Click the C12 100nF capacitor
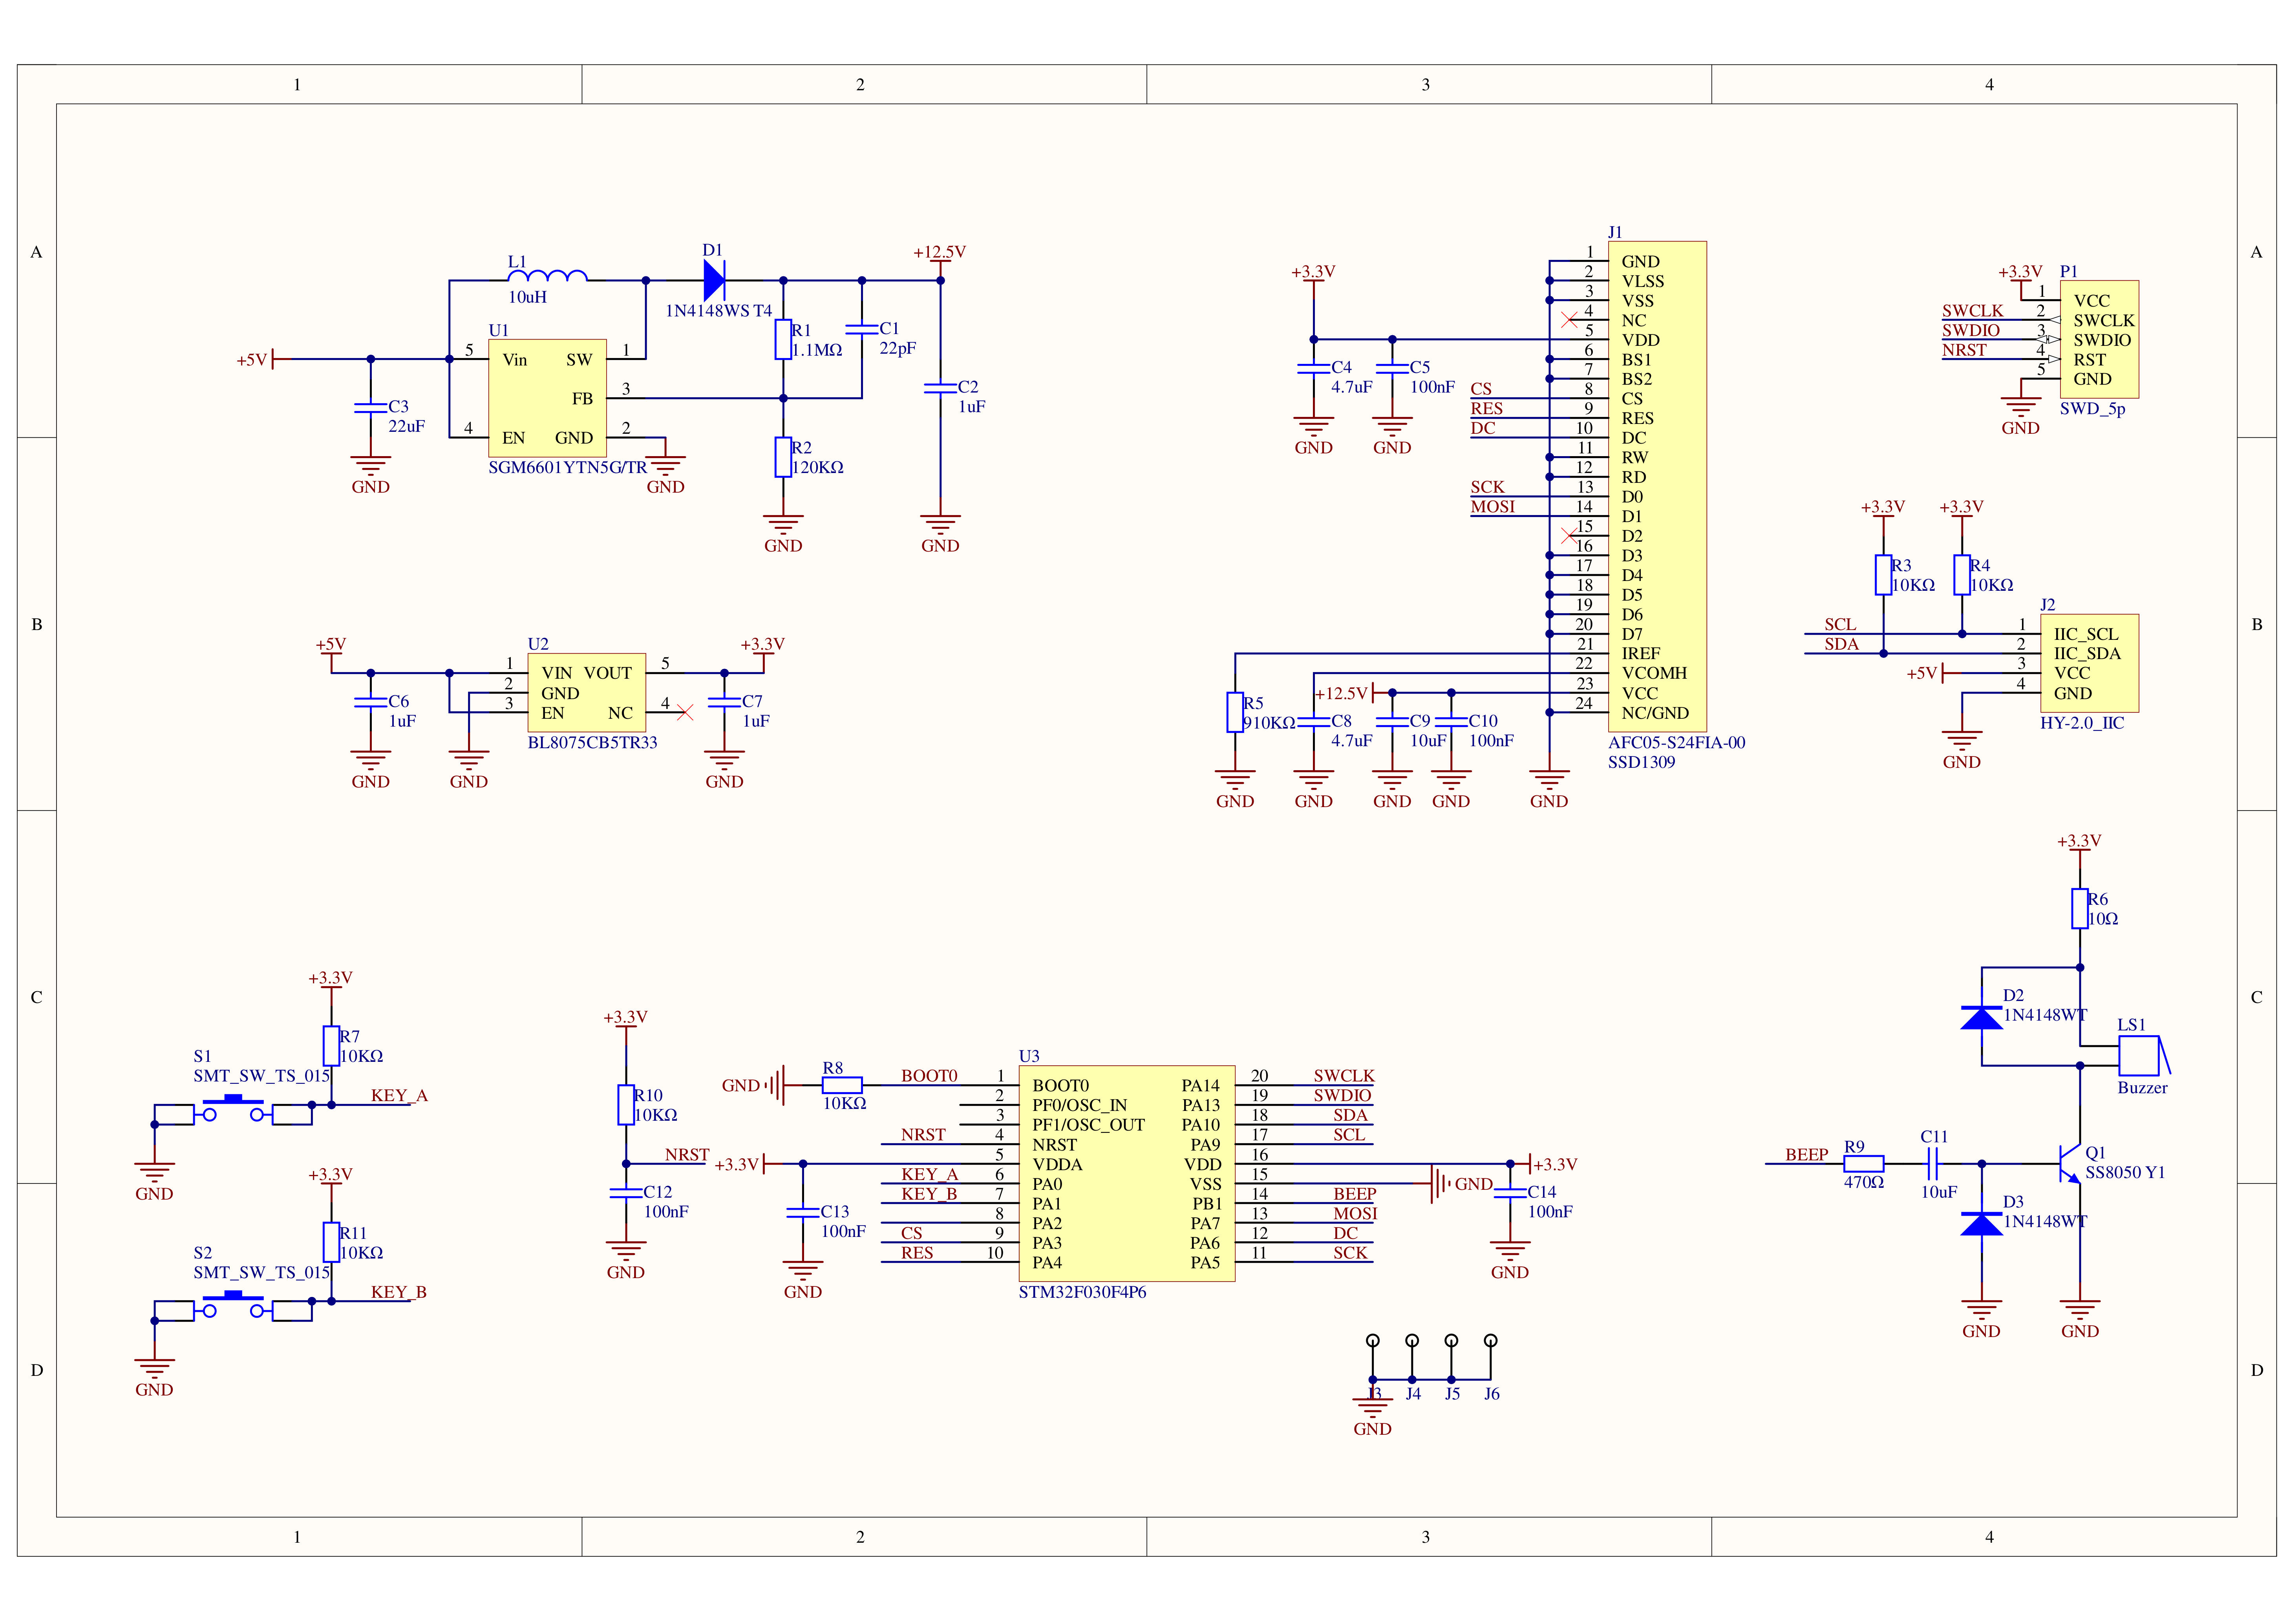The image size is (2296, 1622). (x=626, y=1192)
